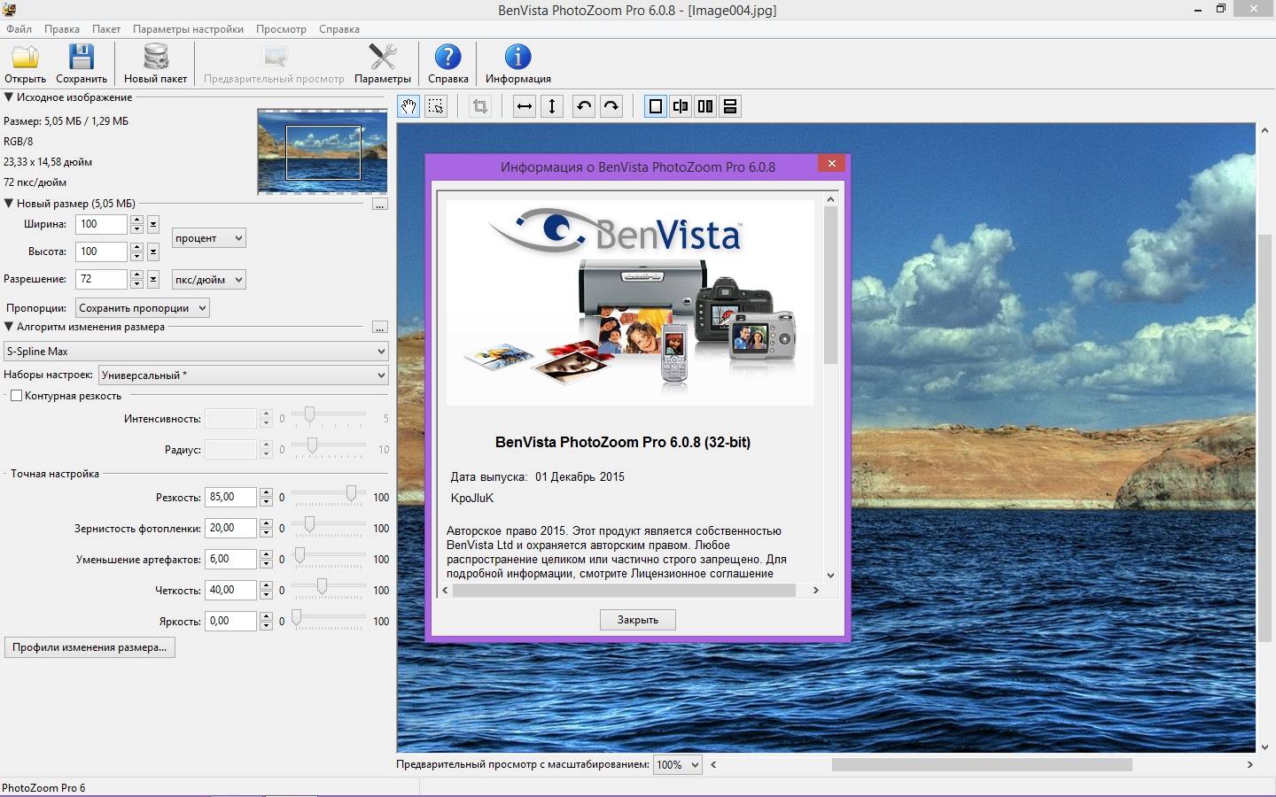Screen dimensions: 1276x797
Task: Rotate image counterclockwise
Action: point(583,106)
